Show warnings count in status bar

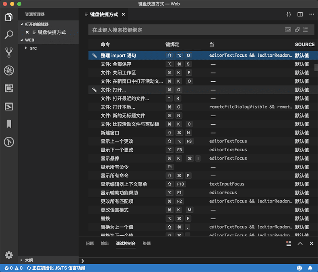pyautogui.click(x=19, y=268)
